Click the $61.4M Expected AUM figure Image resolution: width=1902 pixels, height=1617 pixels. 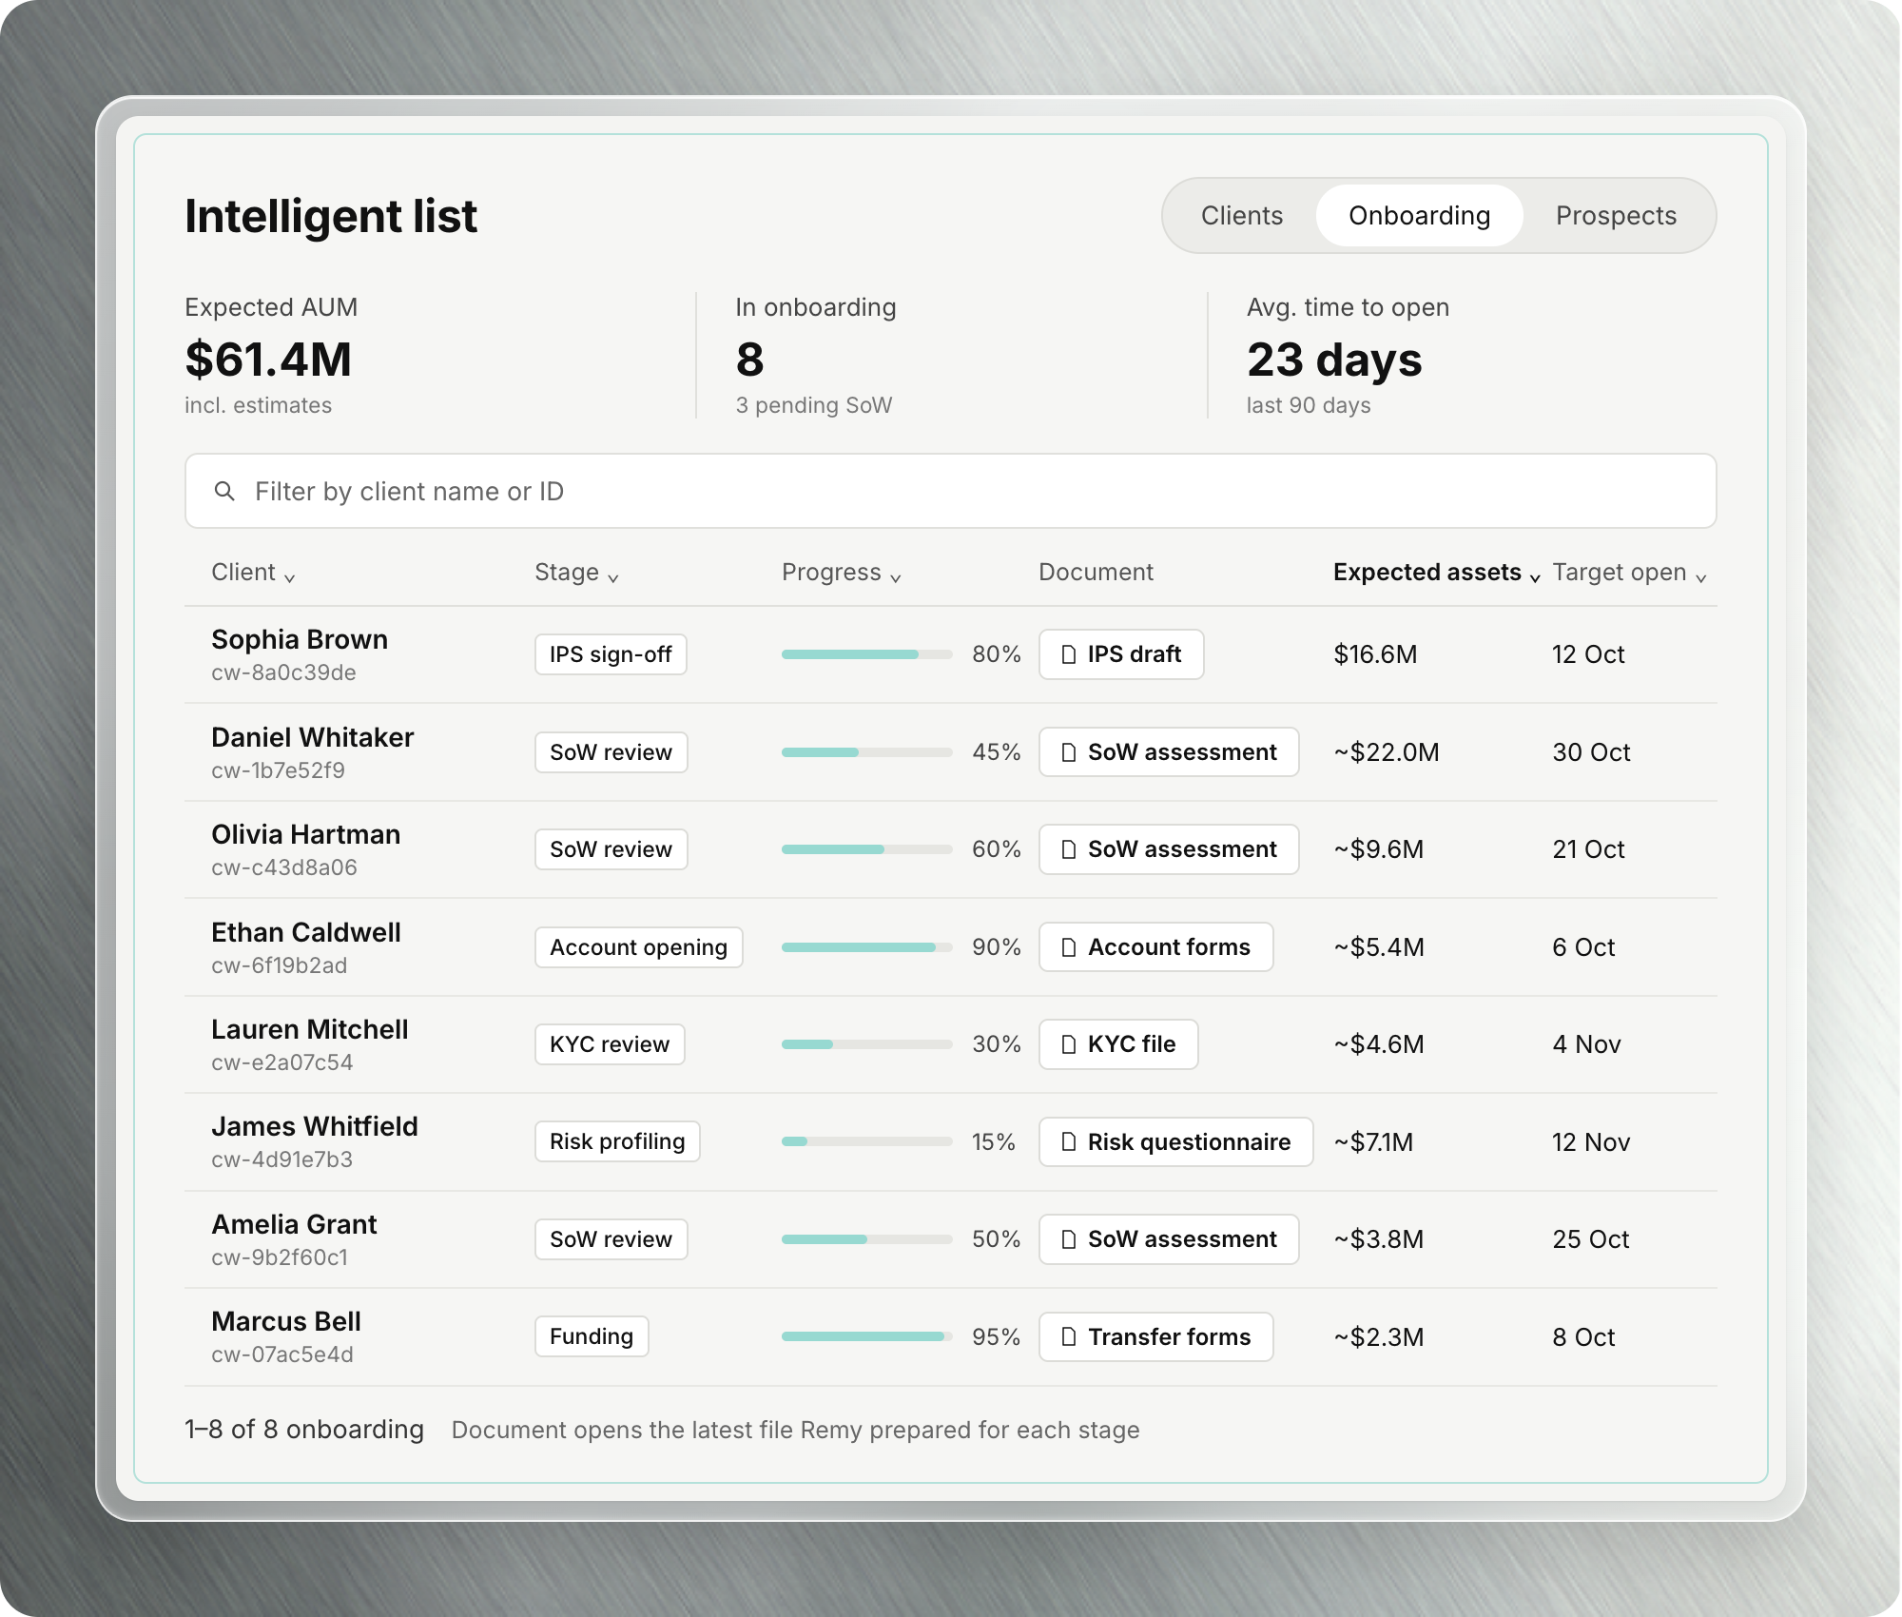click(268, 360)
